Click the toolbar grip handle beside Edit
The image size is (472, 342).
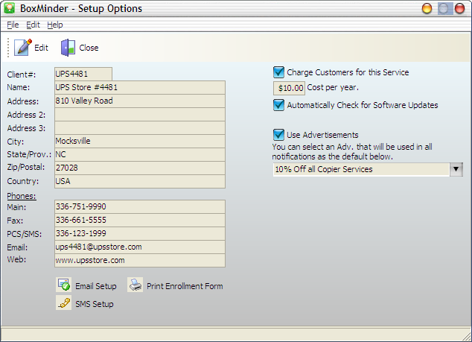[x=8, y=48]
